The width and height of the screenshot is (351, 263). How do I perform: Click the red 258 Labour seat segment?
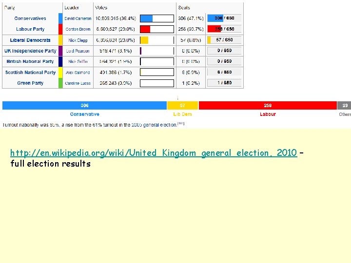pyautogui.click(x=268, y=105)
